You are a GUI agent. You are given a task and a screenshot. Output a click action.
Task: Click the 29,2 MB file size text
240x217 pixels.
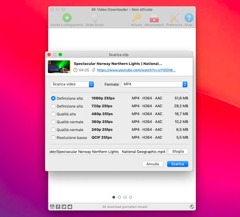tap(181, 106)
